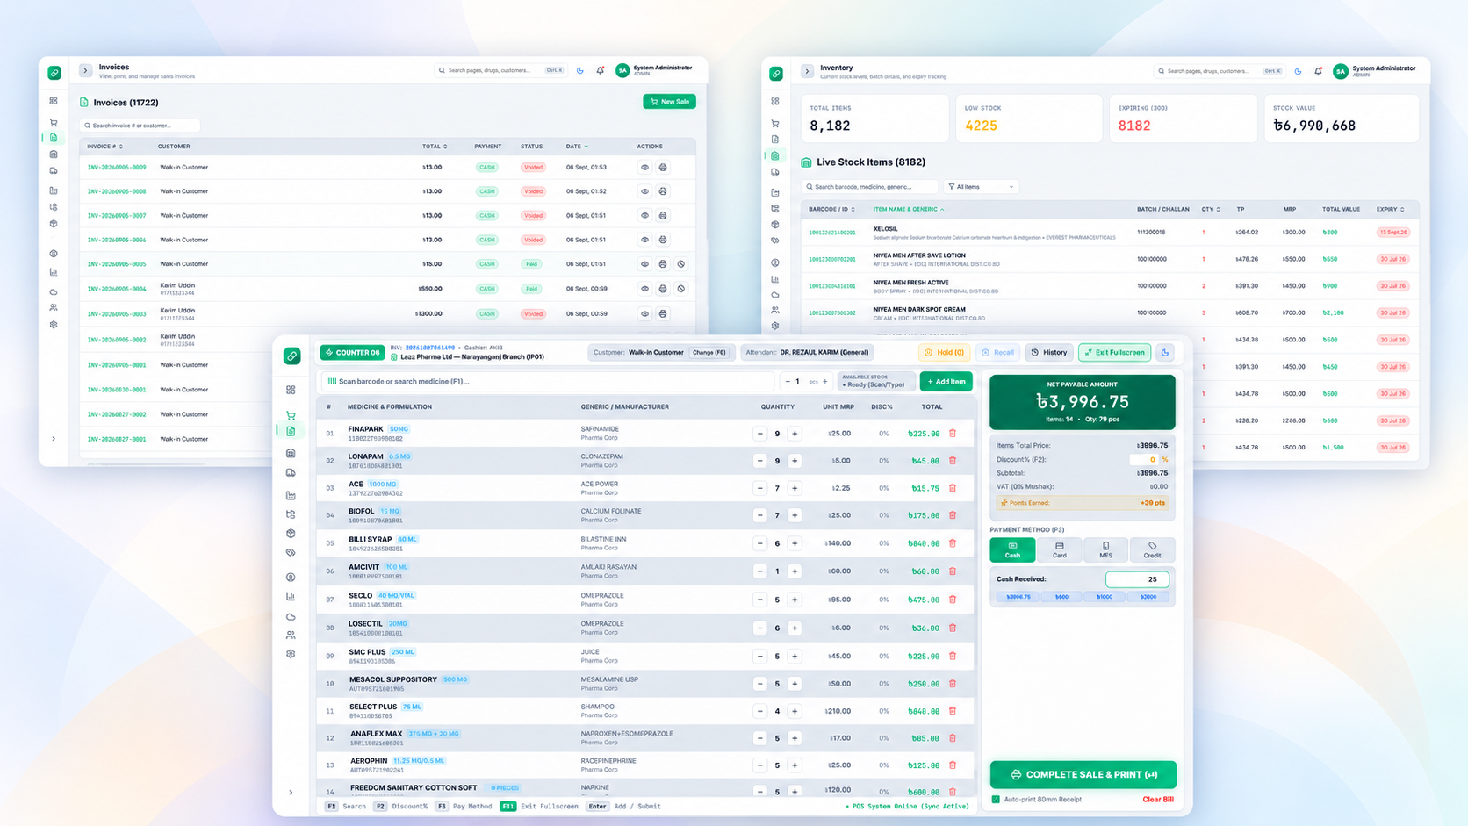Viewport: 1468px width, 826px height.
Task: Click the Clear Bill link
Action: tap(1158, 800)
